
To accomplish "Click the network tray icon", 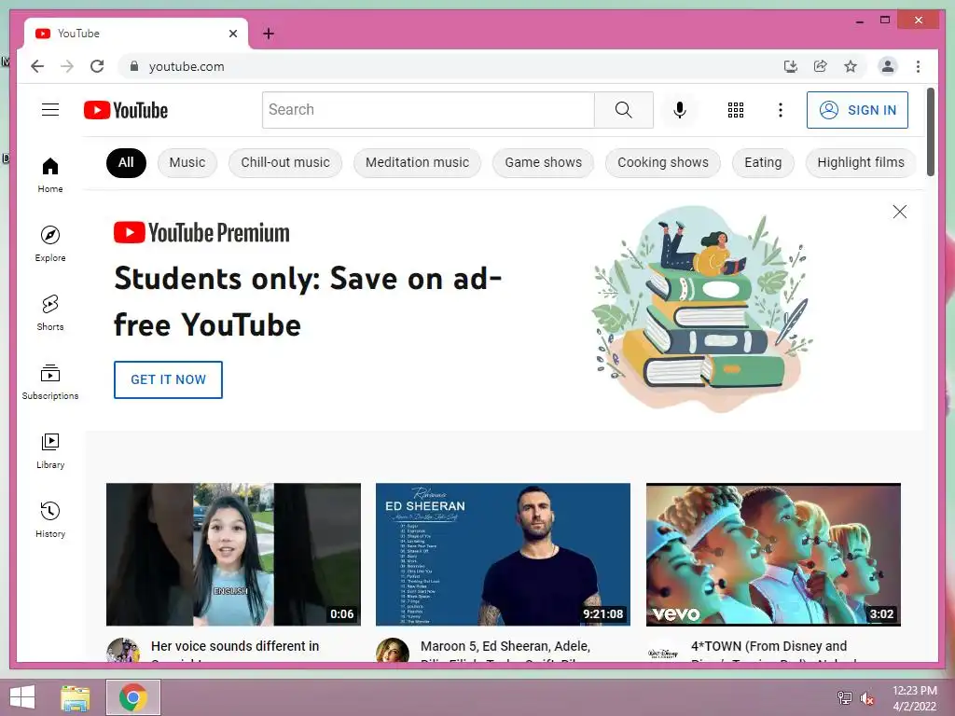I will [x=844, y=697].
